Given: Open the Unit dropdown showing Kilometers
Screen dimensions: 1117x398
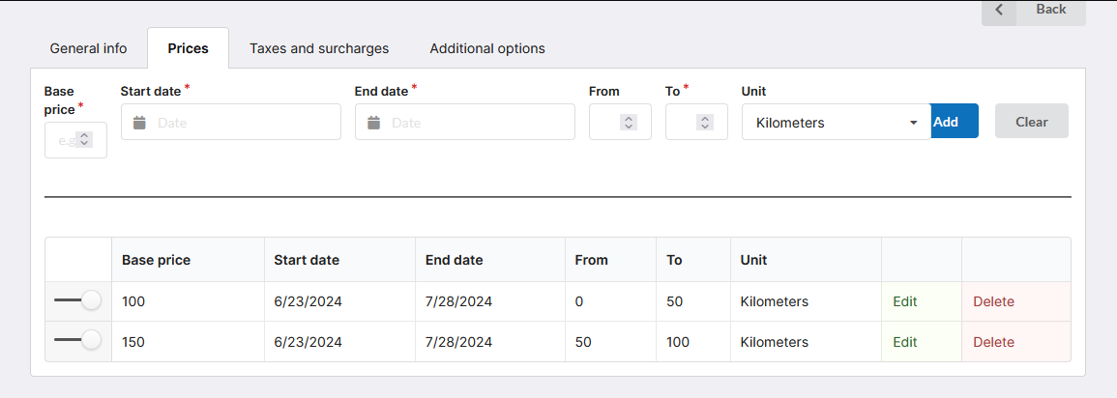Looking at the screenshot, I should pos(836,123).
